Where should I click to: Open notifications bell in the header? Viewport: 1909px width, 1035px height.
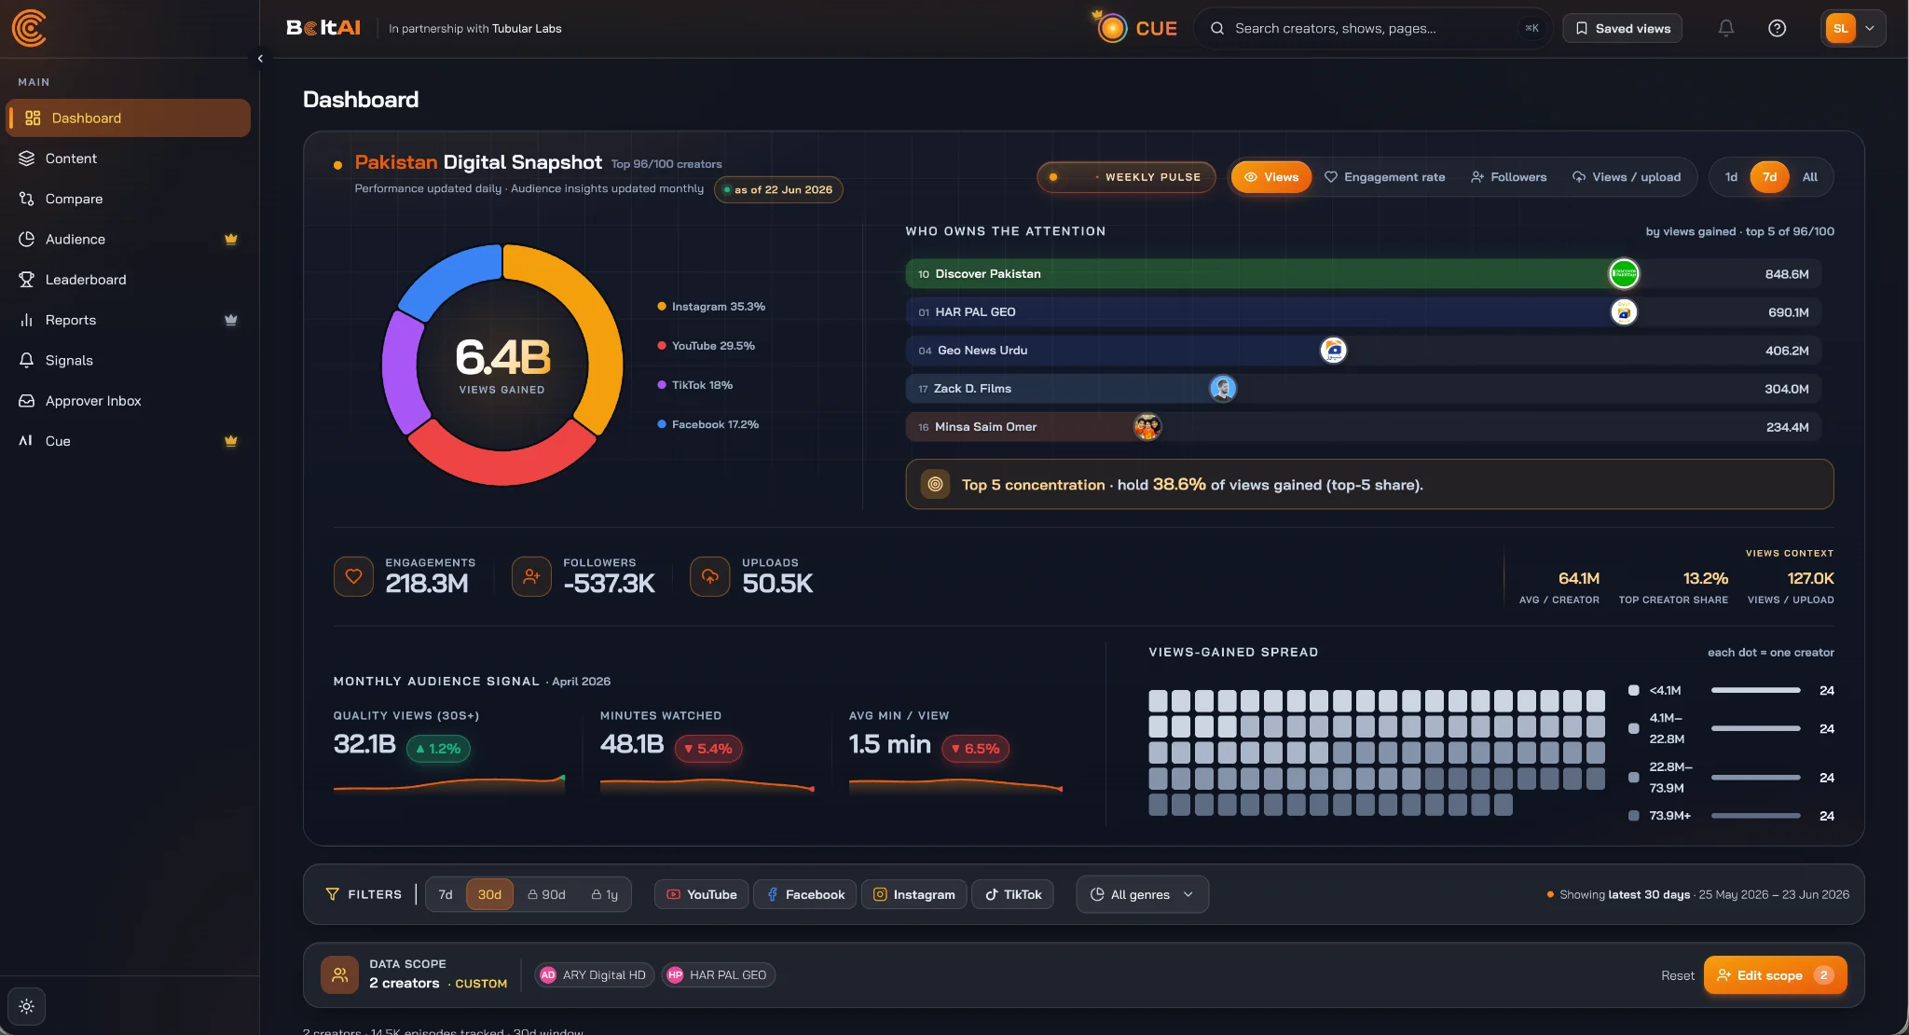pos(1726,29)
